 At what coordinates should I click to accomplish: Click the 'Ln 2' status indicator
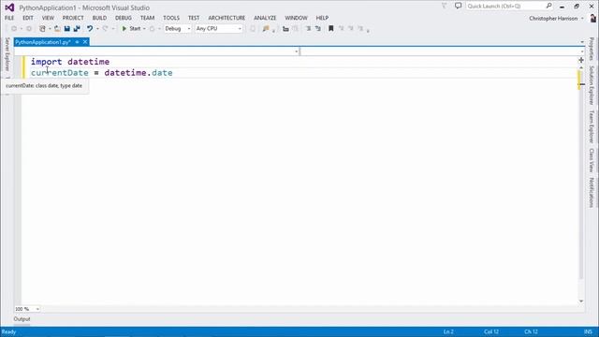point(448,332)
